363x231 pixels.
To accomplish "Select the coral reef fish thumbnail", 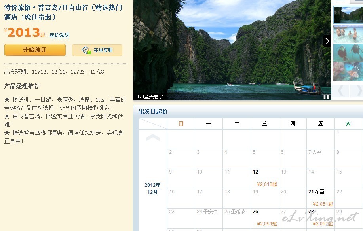I will 348,72.
